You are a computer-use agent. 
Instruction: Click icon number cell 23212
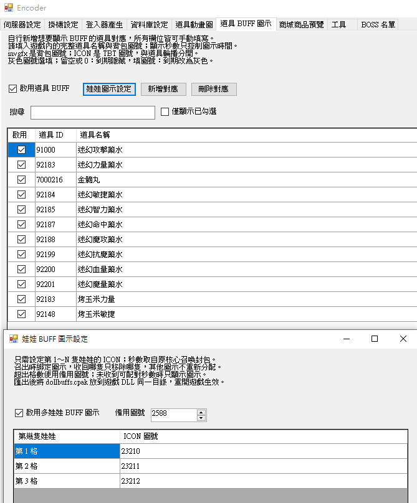click(264, 481)
